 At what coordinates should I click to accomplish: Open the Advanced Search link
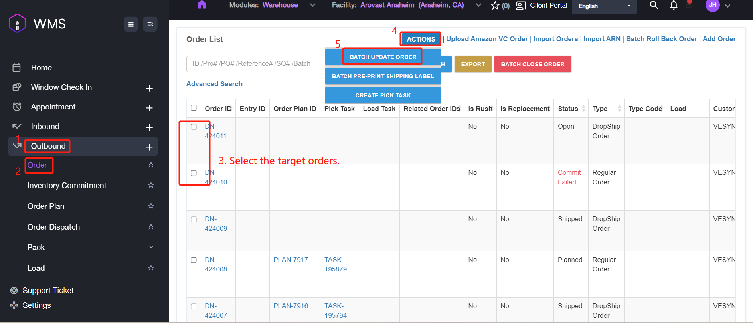click(214, 84)
